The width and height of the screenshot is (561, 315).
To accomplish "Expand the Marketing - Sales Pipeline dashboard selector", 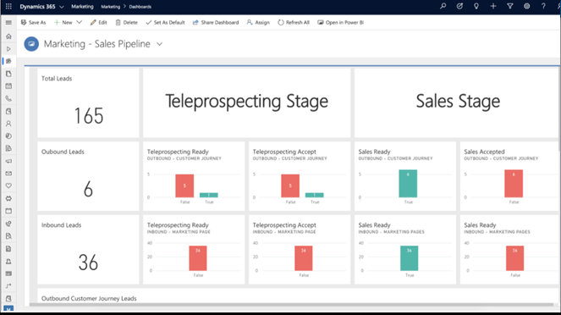I will (160, 44).
